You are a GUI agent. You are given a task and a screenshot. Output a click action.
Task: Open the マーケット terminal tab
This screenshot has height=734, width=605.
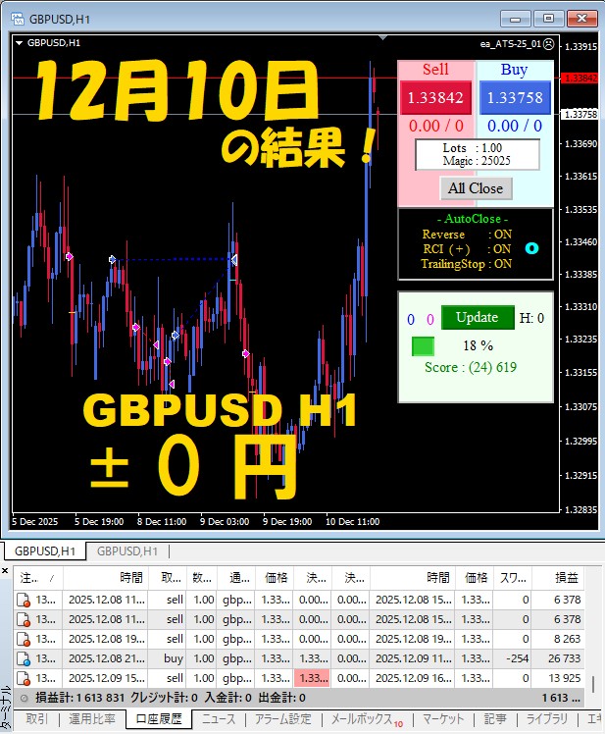[x=443, y=718]
